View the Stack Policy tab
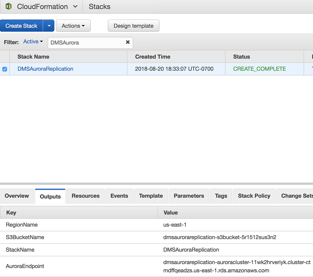 (x=254, y=196)
